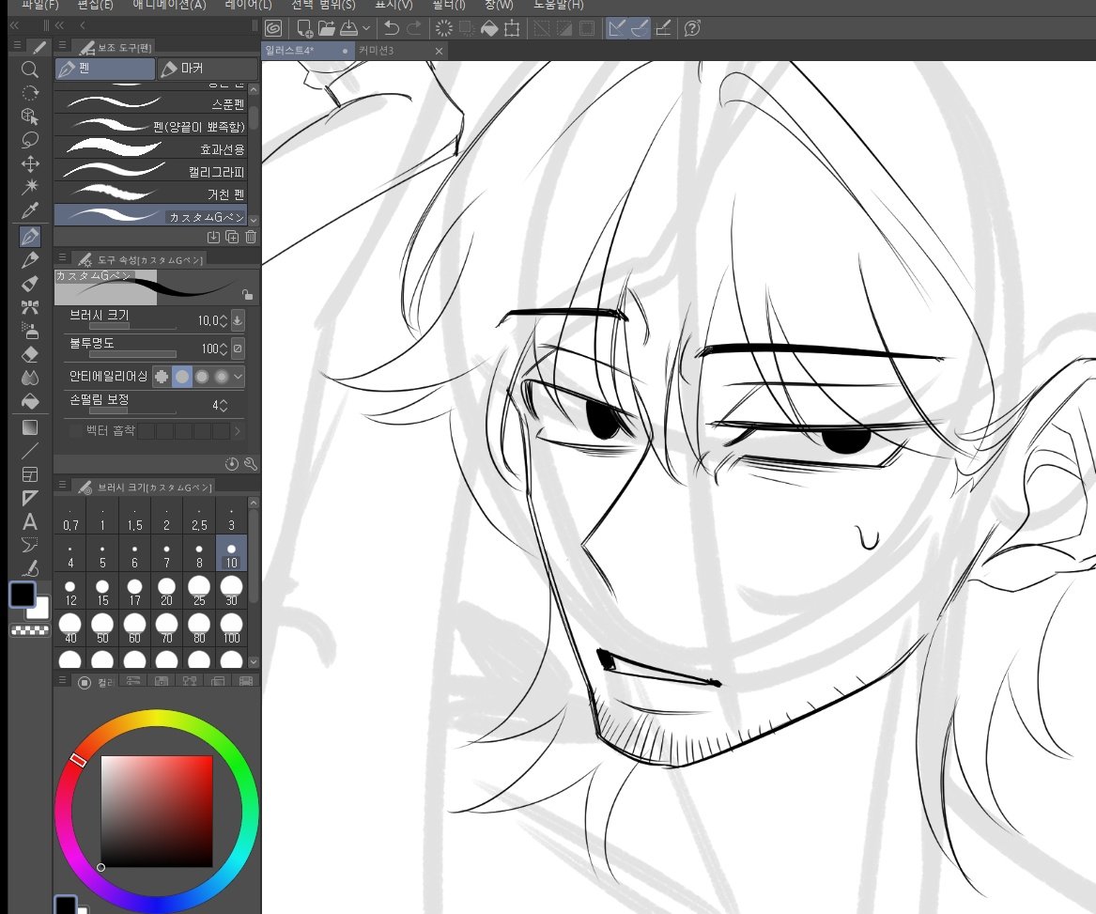Create a new canvas
Viewport: 1096px width, 914px height.
[304, 28]
